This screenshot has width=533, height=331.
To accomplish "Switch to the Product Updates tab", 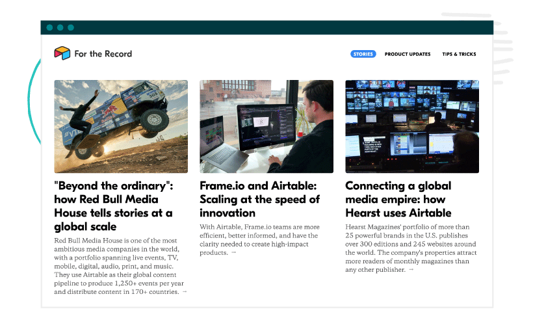I will pos(408,54).
